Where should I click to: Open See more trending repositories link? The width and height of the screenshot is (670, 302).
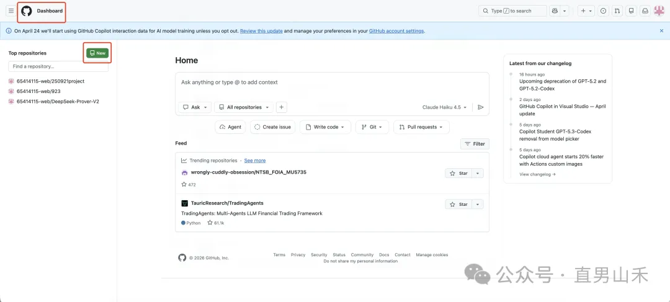[x=255, y=161]
